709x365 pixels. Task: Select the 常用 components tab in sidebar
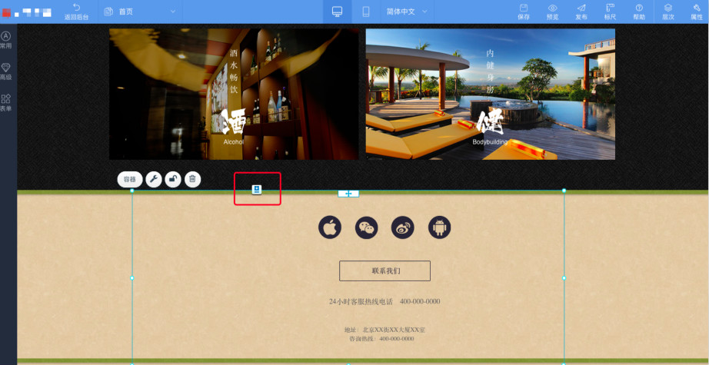[6, 40]
